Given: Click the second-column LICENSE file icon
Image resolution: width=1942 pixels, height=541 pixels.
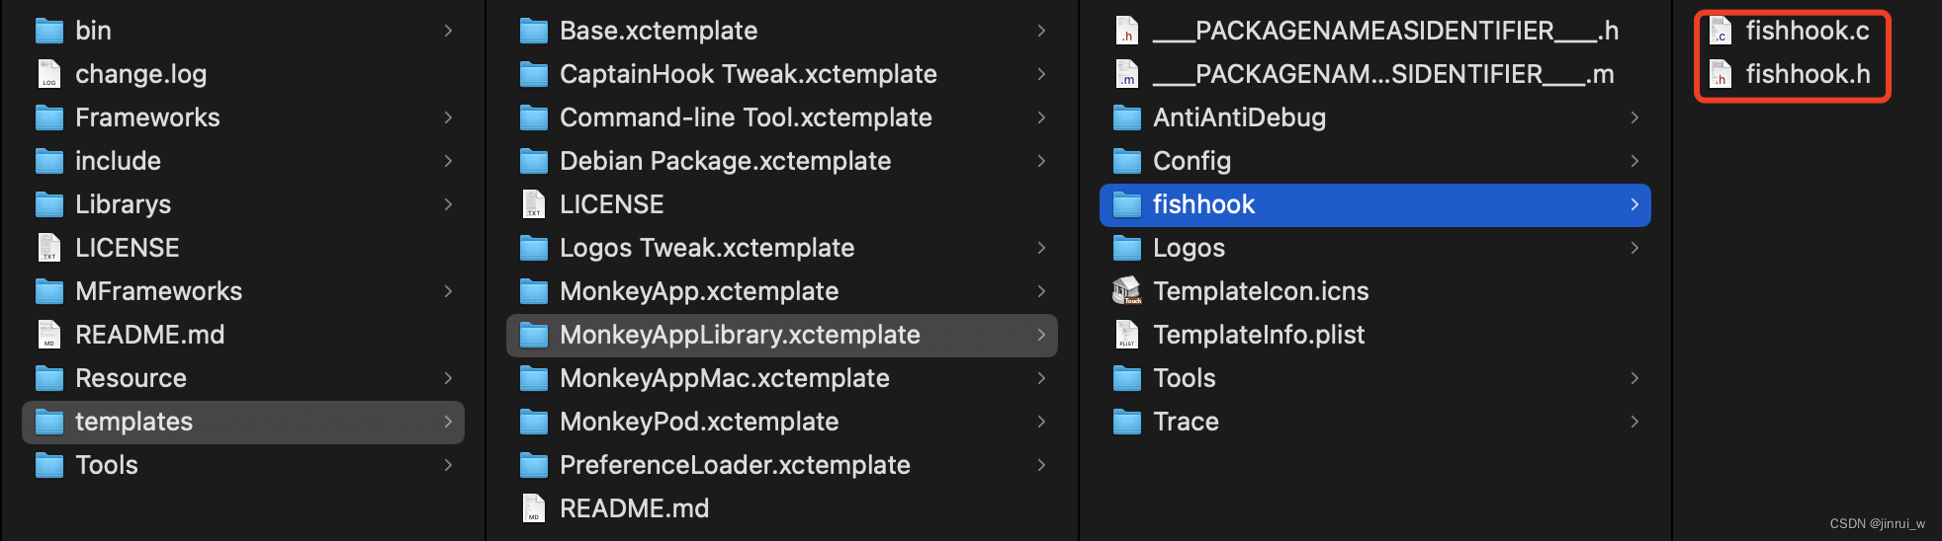Looking at the screenshot, I should [534, 204].
